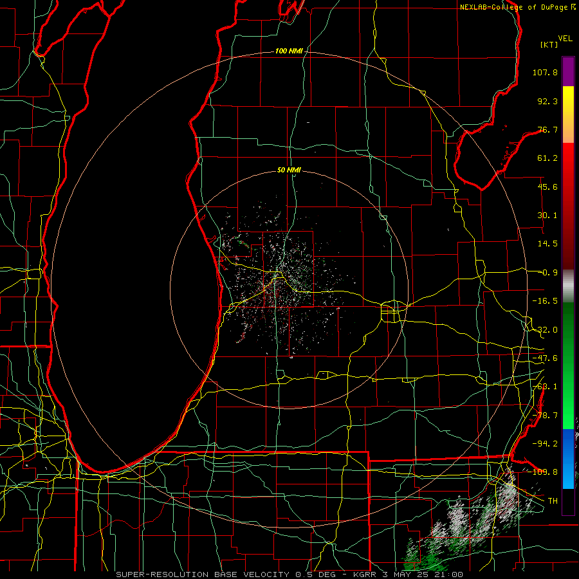This screenshot has width=579, height=579.
Task: Click the 76.7 velocity scale value
Action: pos(547,129)
